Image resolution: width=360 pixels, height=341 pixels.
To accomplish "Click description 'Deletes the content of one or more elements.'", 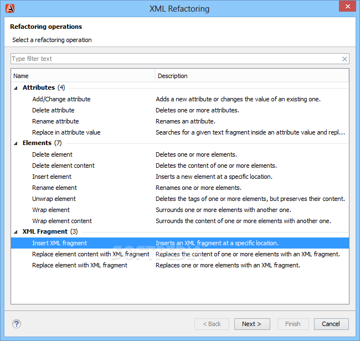I will 216,166.
